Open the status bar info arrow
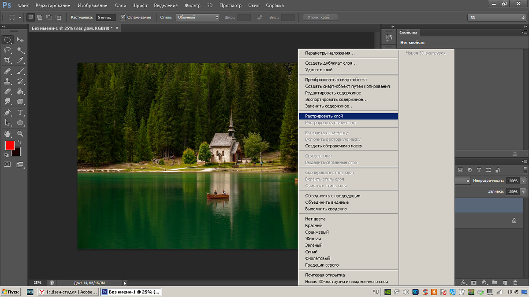Viewport: 529px width, 297px height. click(x=125, y=283)
